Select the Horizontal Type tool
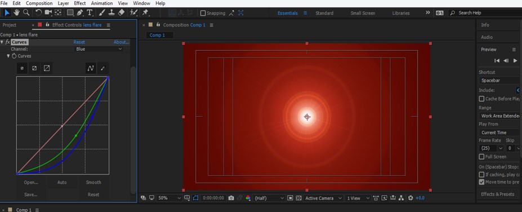This screenshot has height=212, width=522. pyautogui.click(x=90, y=12)
